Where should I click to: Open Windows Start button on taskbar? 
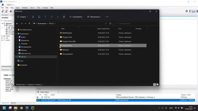point(4,108)
